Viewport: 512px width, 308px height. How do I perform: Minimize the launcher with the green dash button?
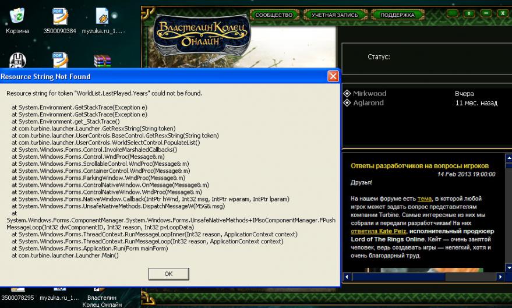(486, 14)
